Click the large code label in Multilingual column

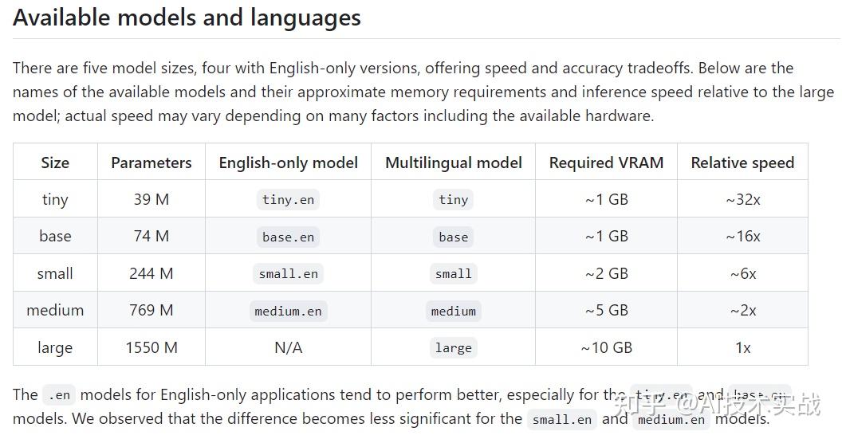click(454, 347)
